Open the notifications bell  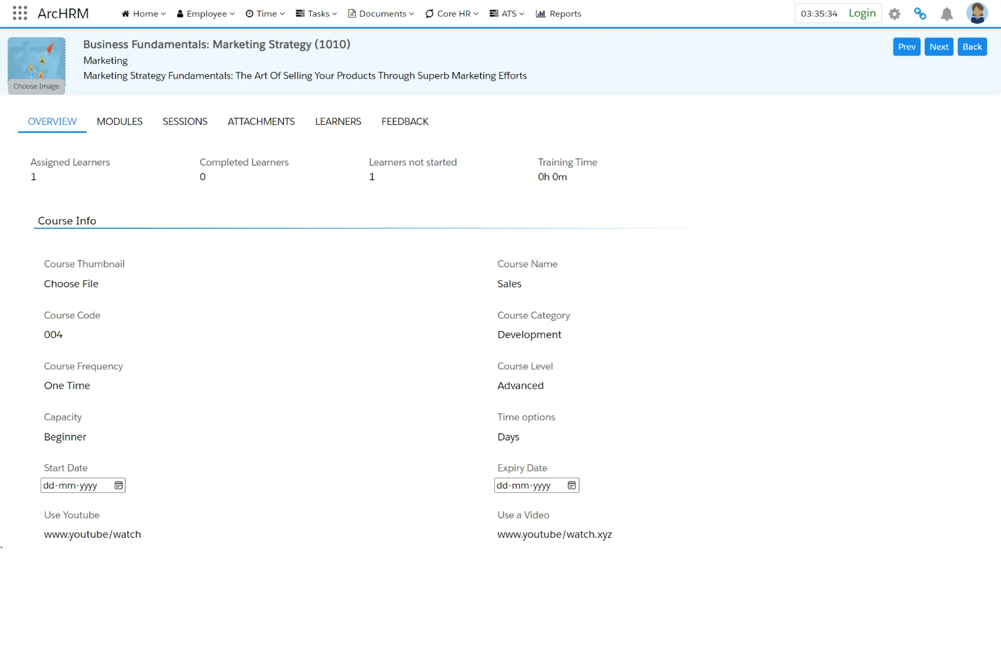click(x=947, y=14)
